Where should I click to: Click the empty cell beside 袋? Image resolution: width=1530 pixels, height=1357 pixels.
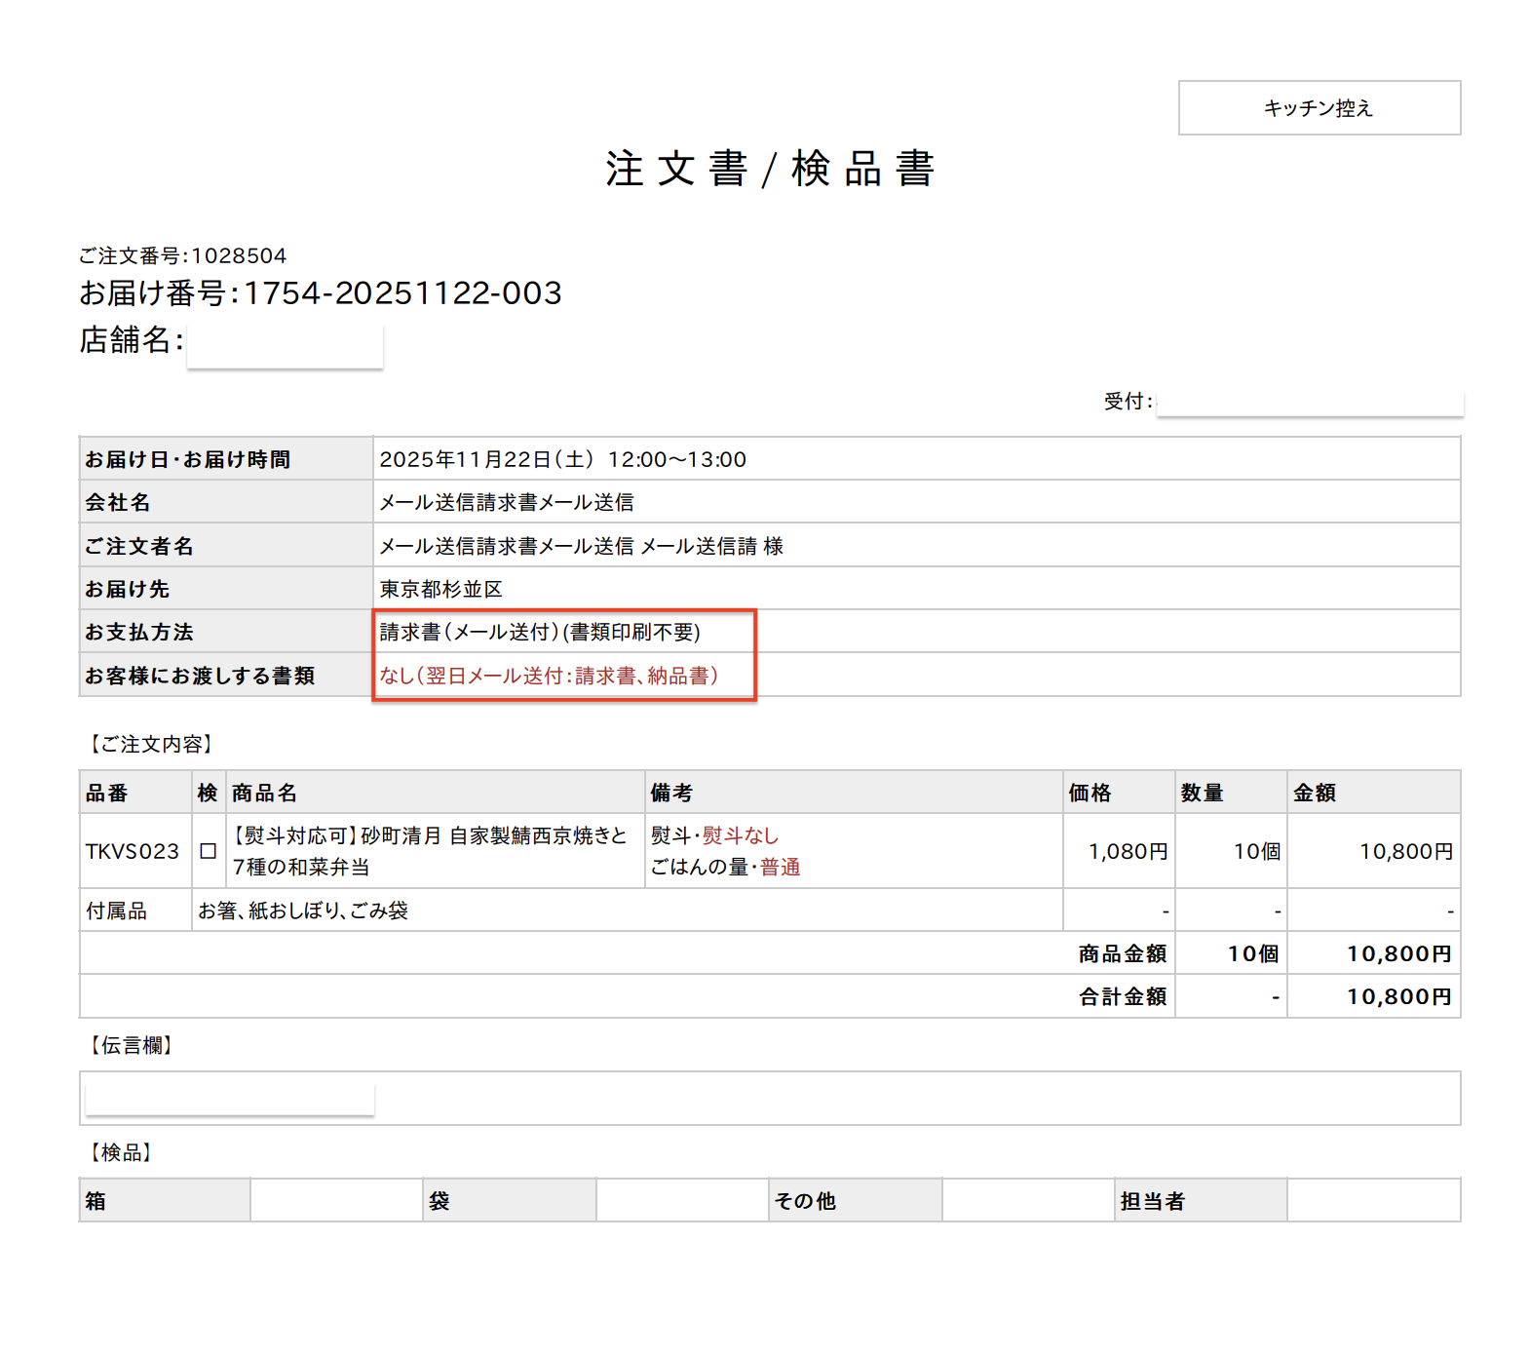coord(682,1200)
